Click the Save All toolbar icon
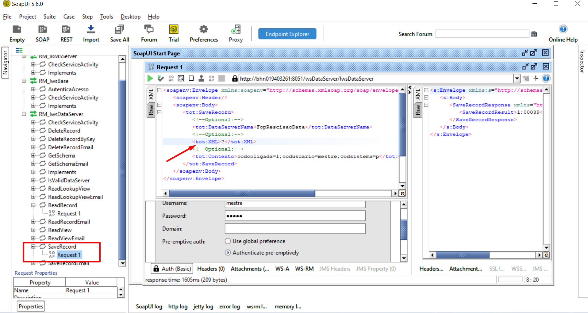This screenshot has width=588, height=313. click(x=119, y=33)
